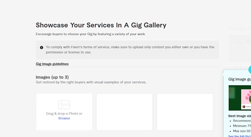Select the image placeholder icon in first upload box
The height and width of the screenshot is (137, 251).
[x=64, y=105]
